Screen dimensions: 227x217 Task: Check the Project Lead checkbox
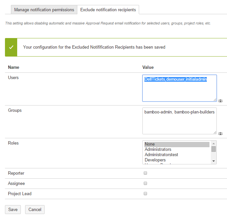145,194
